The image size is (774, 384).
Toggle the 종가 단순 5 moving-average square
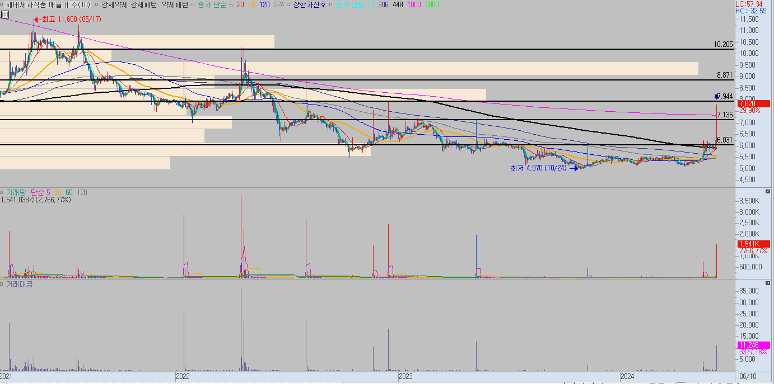point(192,4)
